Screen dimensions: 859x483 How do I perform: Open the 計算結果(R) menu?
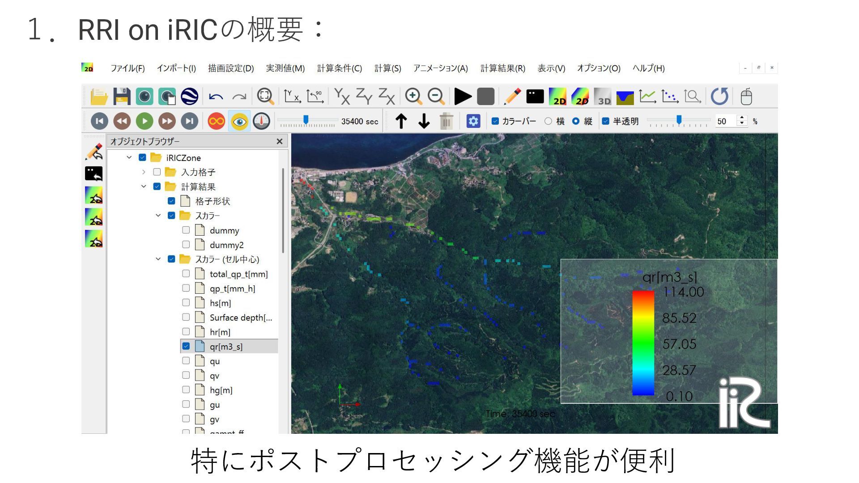(502, 68)
